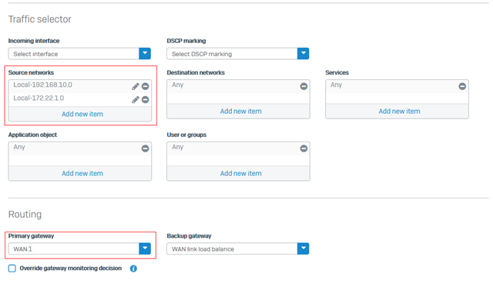The width and height of the screenshot is (493, 290).
Task: Remove Any from Destination networks
Action: [304, 86]
